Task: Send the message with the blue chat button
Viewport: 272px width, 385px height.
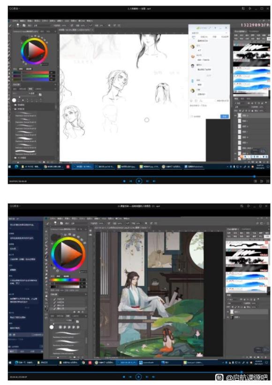Action: click(x=225, y=117)
